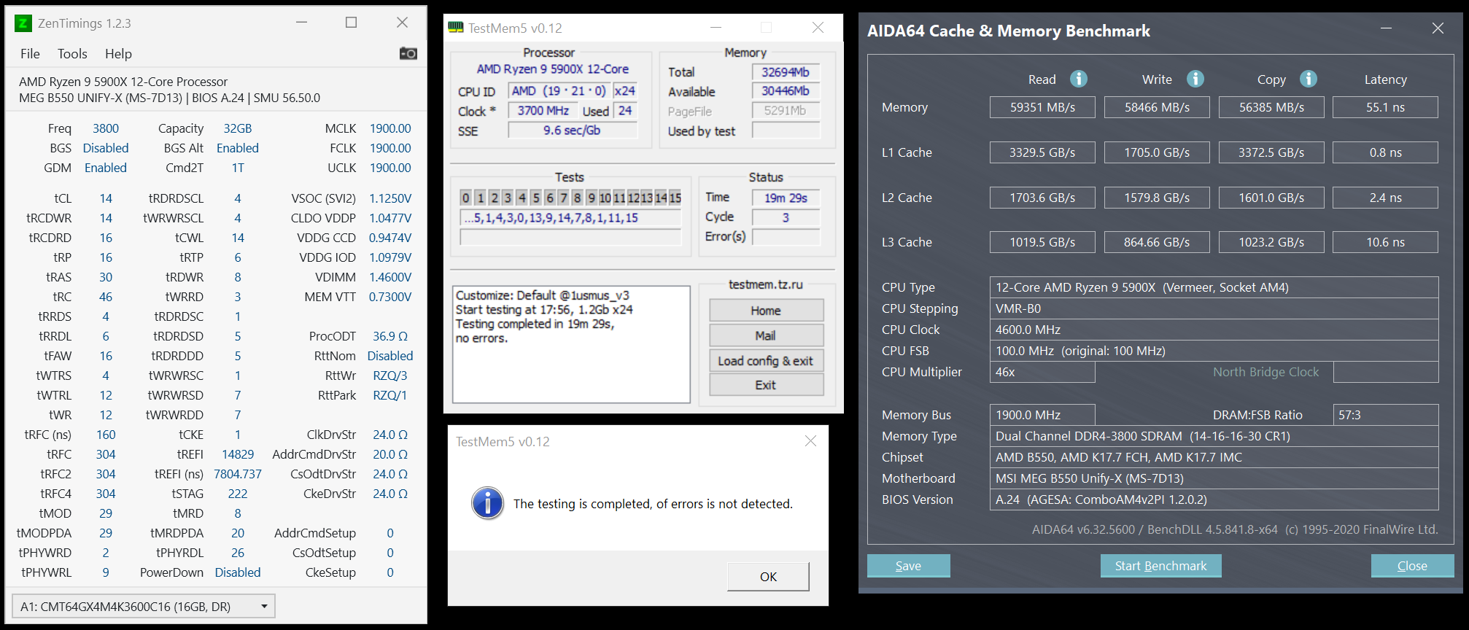Click Memory Copy 56385 MB/s result
This screenshot has height=630, width=1469.
(x=1271, y=107)
